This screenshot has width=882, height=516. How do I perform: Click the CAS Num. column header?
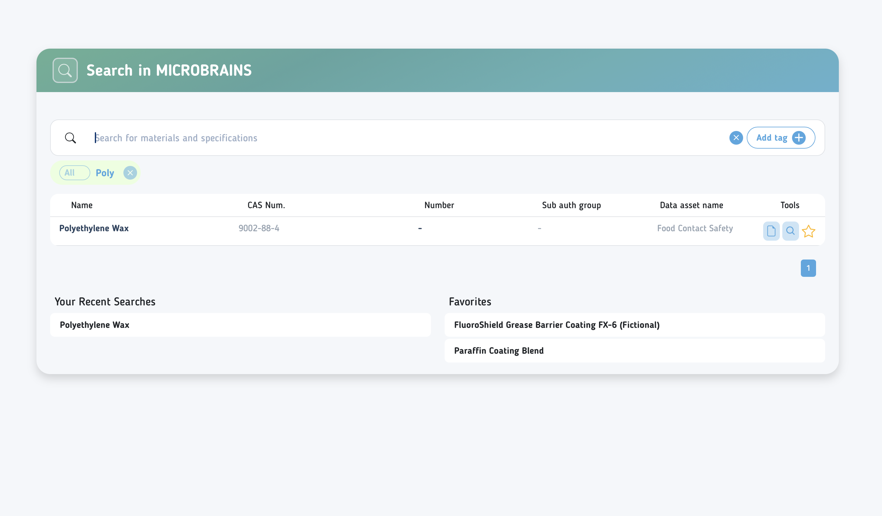click(x=266, y=205)
